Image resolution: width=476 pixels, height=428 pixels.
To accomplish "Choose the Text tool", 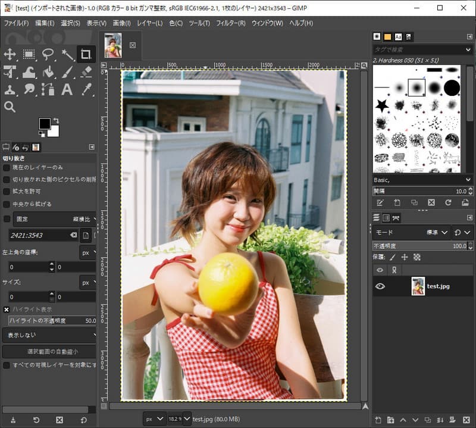I will tap(67, 90).
